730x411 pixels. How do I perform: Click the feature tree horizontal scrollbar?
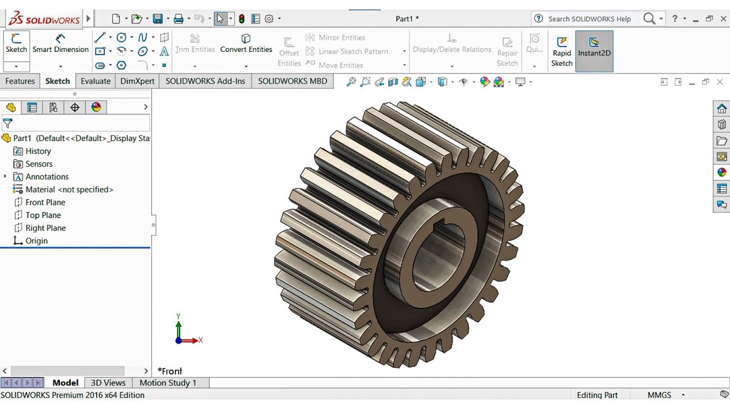tap(67, 371)
